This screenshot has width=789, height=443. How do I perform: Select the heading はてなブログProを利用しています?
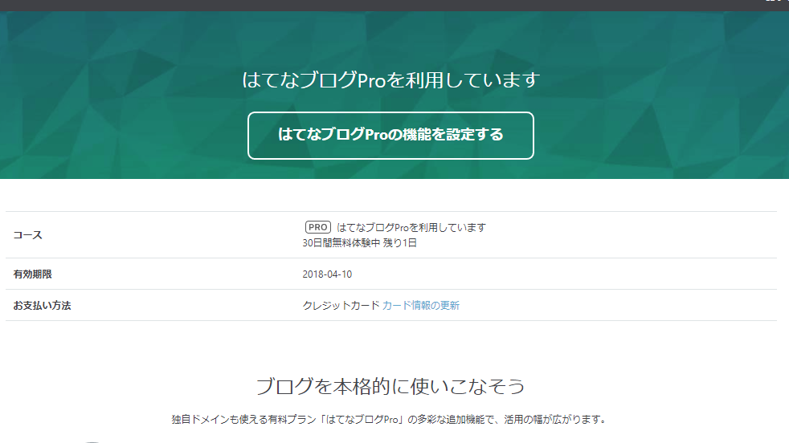click(391, 80)
